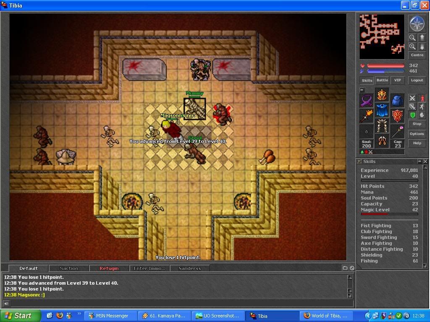Click the ham food item on floor
The image size is (430, 322).
[x=267, y=157]
